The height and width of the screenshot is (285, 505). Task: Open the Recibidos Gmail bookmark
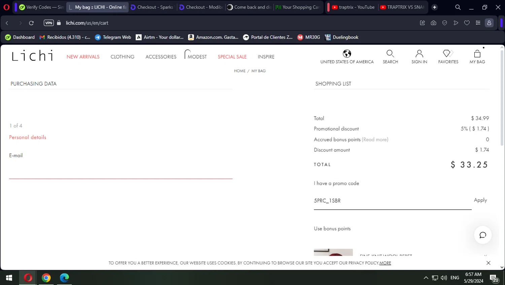point(65,37)
